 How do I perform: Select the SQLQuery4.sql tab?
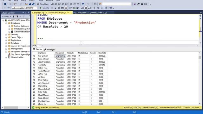49,13
